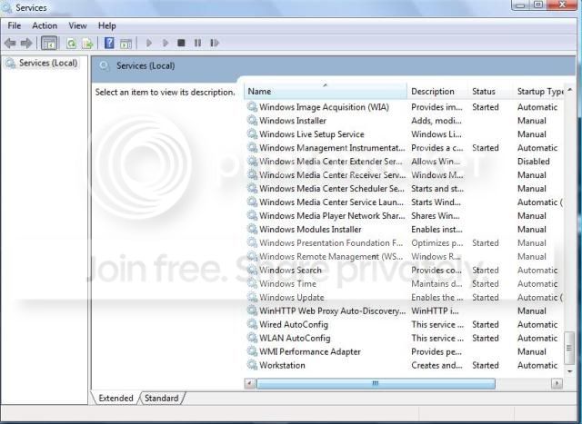Screen dimensions: 582x424
Task: Select Windows Remote Management service name
Action: click(x=331, y=256)
